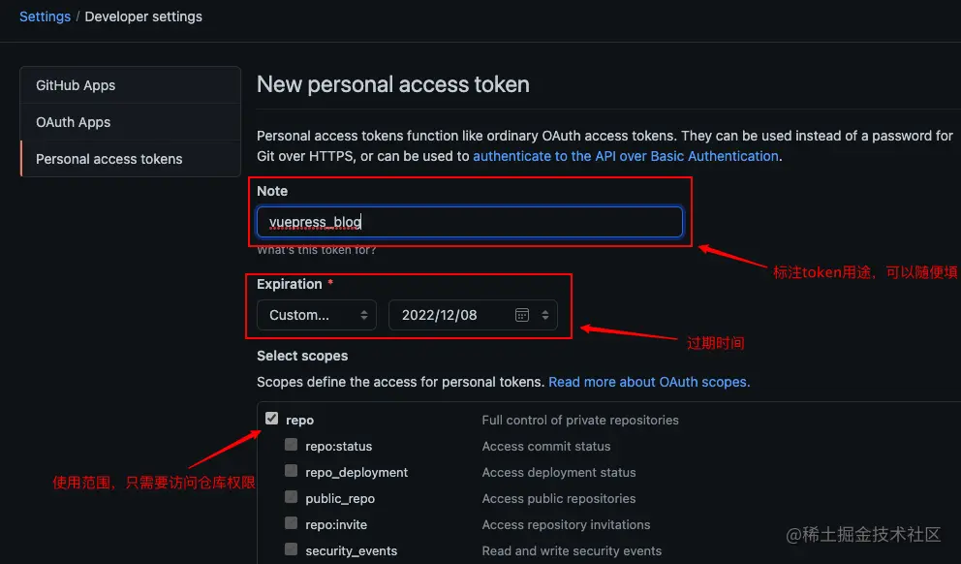
Task: Enable the repo:status checkbox
Action: coord(291,446)
